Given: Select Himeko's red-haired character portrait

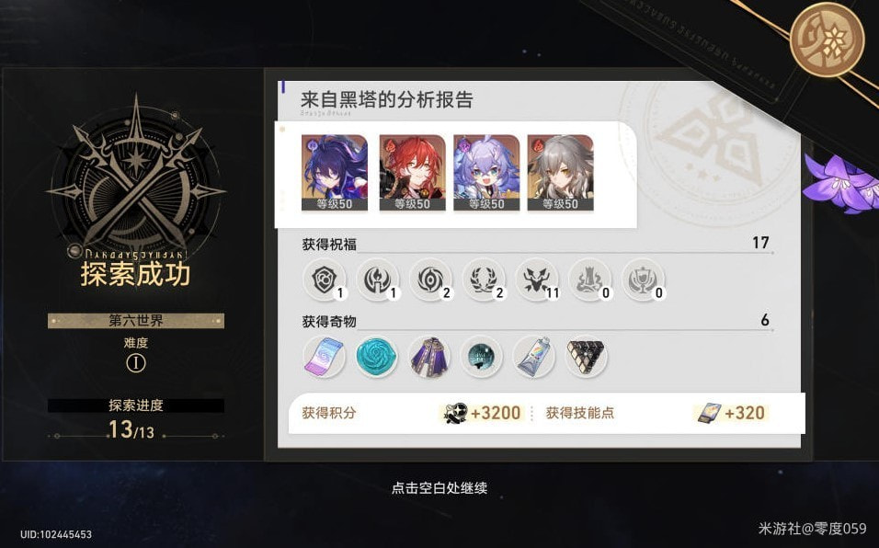Looking at the screenshot, I should click(412, 173).
